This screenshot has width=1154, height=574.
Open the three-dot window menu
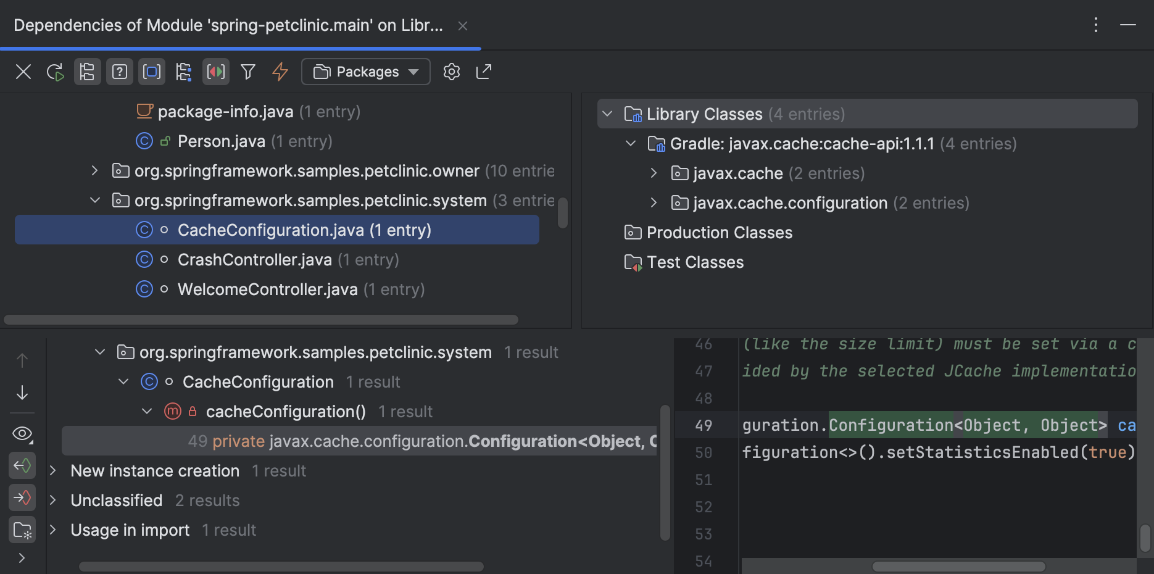[1095, 25]
